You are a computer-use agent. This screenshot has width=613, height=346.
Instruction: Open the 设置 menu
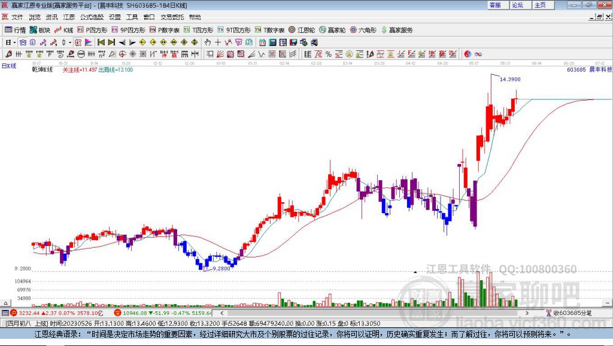[x=115, y=17]
